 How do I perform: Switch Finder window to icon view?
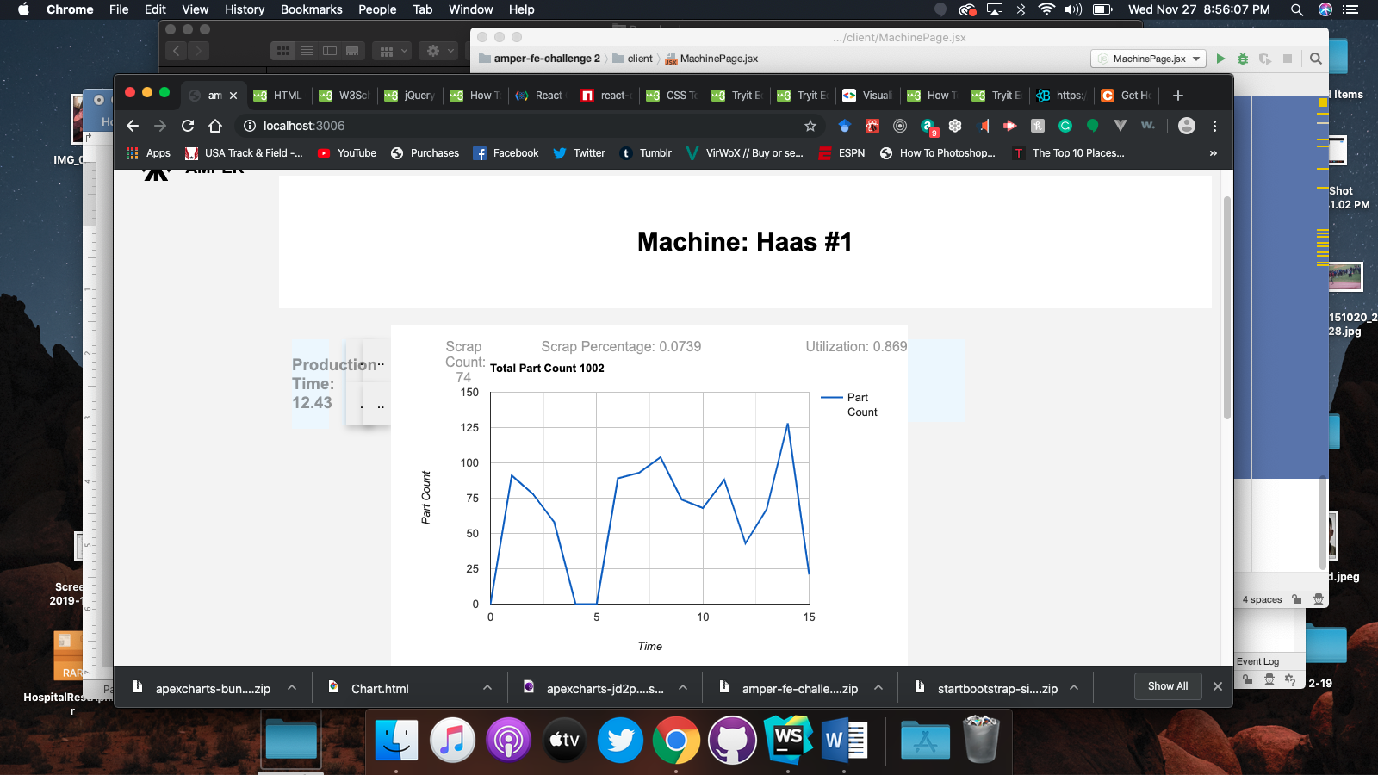click(x=283, y=51)
